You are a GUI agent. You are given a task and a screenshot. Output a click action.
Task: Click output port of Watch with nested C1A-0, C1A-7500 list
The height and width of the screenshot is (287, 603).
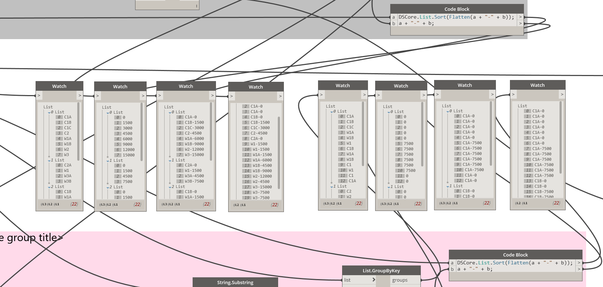492,94
